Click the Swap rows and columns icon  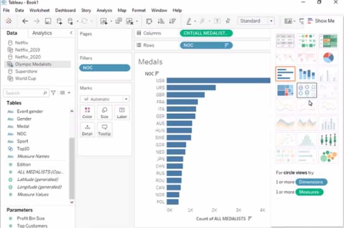pyautogui.click(x=149, y=21)
